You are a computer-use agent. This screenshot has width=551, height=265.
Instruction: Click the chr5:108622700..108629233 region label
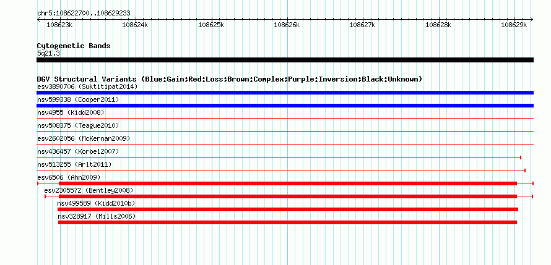[x=84, y=13]
